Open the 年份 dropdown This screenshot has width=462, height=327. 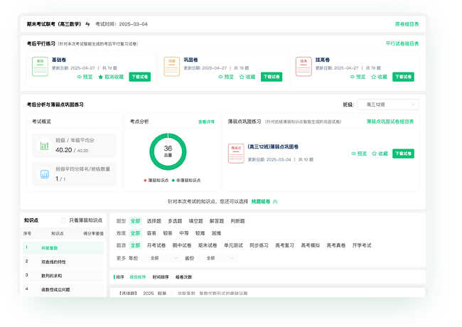tap(161, 258)
